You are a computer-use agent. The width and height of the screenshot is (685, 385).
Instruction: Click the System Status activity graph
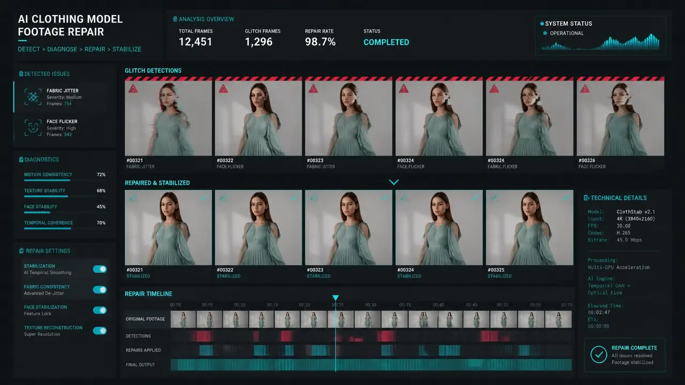pos(600,42)
